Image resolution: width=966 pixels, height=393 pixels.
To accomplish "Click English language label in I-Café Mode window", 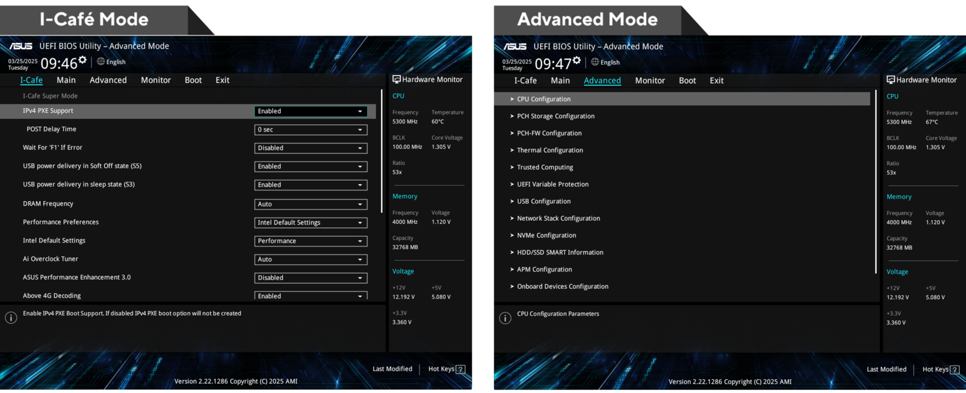I will (116, 62).
